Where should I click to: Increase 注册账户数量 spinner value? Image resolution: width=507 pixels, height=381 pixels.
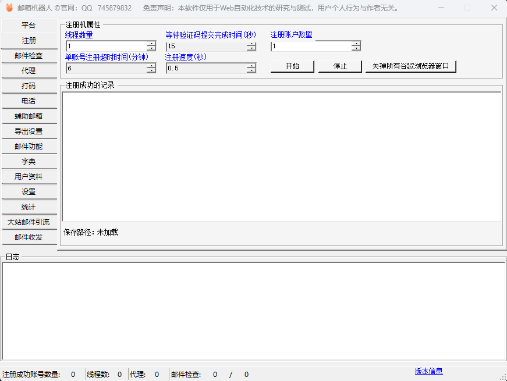coord(356,44)
